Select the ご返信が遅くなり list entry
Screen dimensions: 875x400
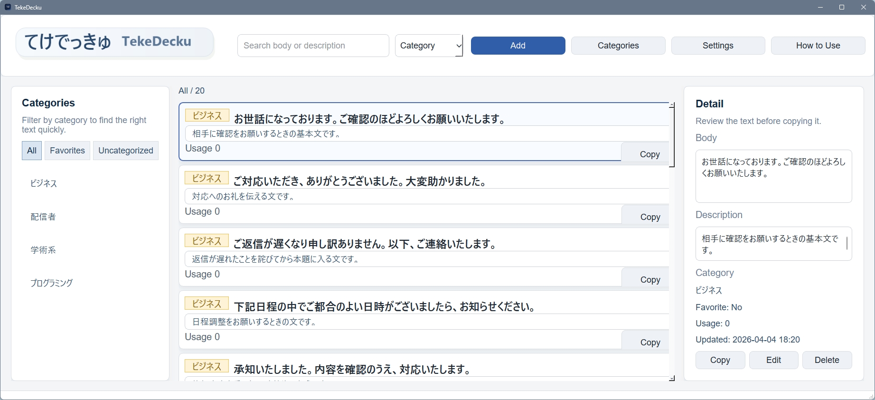click(x=365, y=244)
